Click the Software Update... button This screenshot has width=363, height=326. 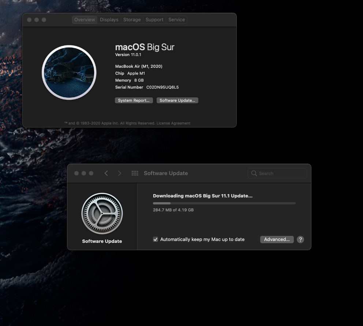[x=177, y=100]
